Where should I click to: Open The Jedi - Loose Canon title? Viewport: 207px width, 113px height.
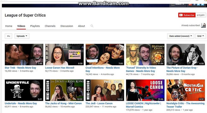(x=99, y=103)
